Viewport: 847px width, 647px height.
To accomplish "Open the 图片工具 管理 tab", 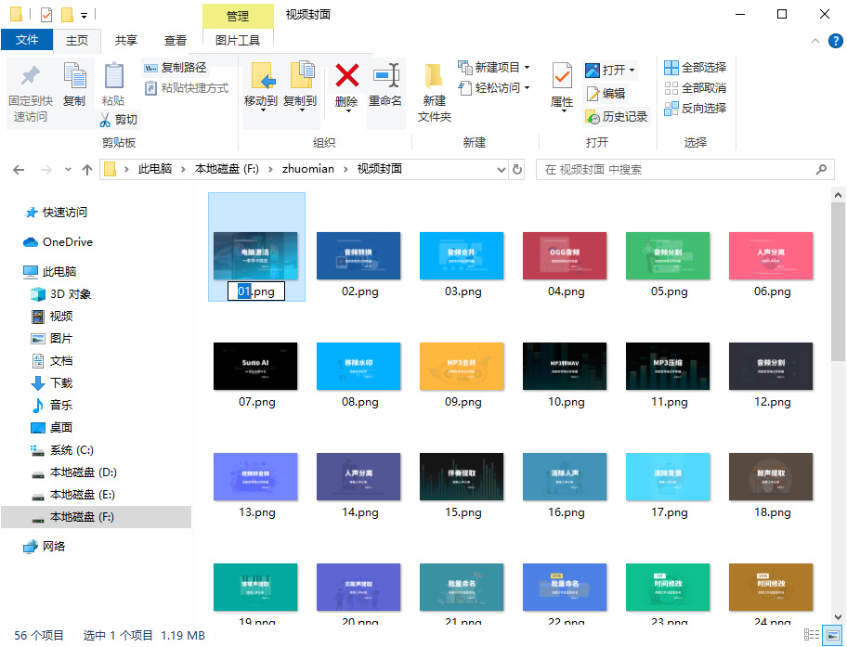I will (237, 16).
